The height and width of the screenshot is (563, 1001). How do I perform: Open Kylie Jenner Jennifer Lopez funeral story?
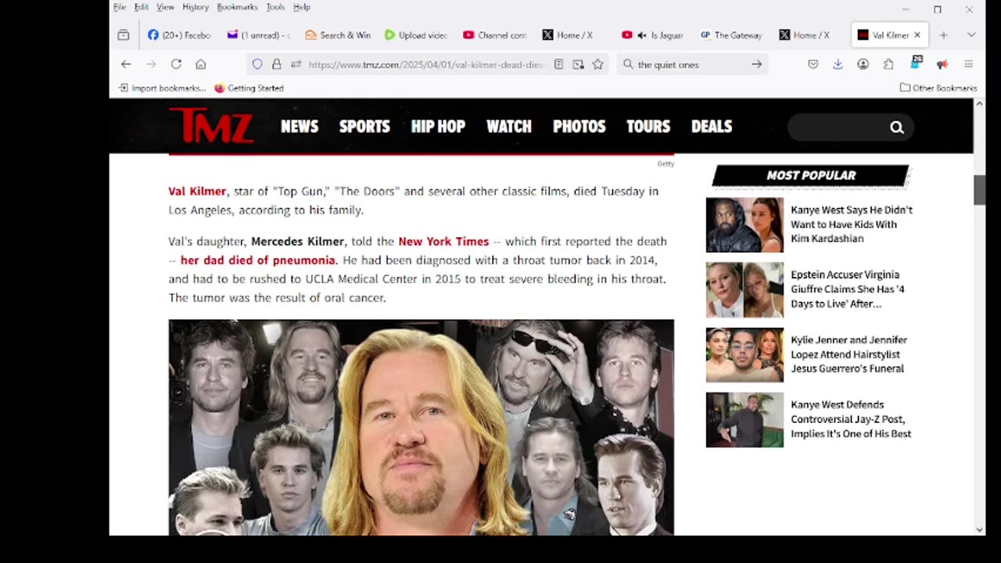pos(849,354)
